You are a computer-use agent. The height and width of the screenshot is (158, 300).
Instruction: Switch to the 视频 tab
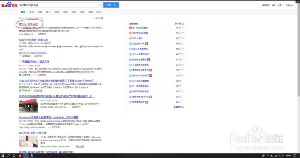click(x=40, y=12)
